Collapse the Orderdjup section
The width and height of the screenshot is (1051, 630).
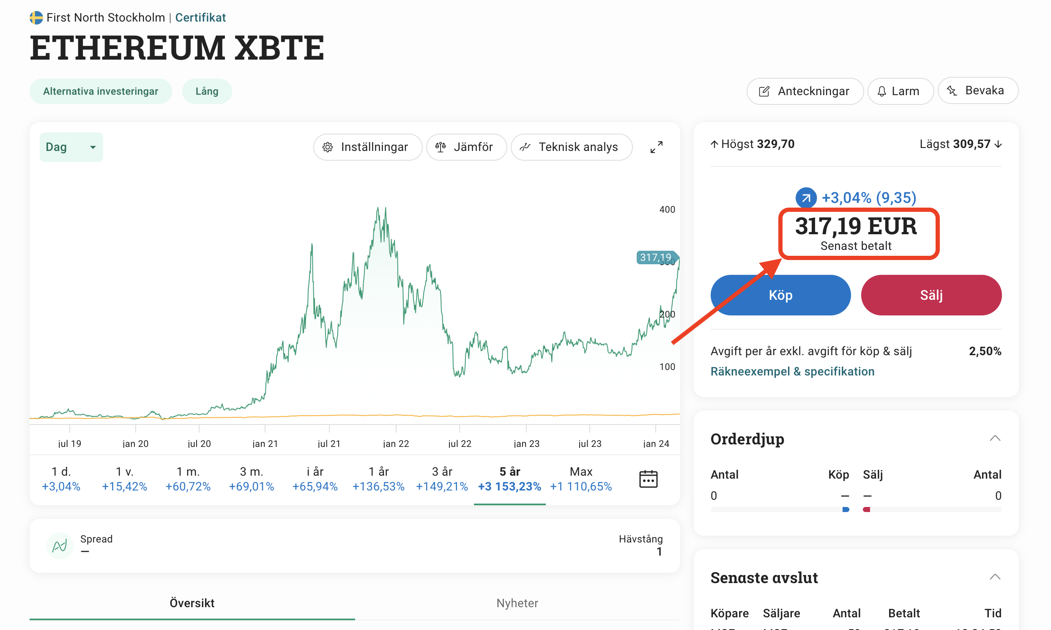point(995,438)
